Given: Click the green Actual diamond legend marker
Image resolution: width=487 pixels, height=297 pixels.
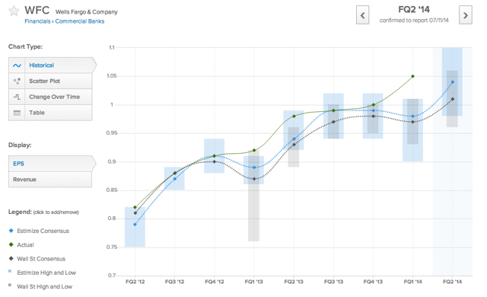Looking at the screenshot, I should pos(11,244).
